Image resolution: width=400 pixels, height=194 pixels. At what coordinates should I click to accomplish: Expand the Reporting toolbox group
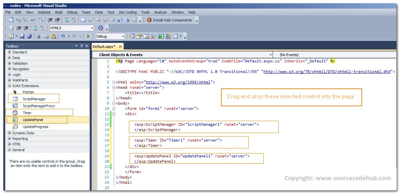pos(9,139)
